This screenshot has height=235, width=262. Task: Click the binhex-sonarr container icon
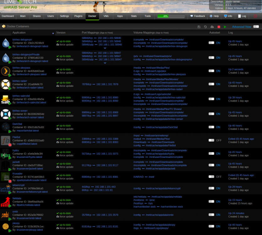click(x=6, y=114)
